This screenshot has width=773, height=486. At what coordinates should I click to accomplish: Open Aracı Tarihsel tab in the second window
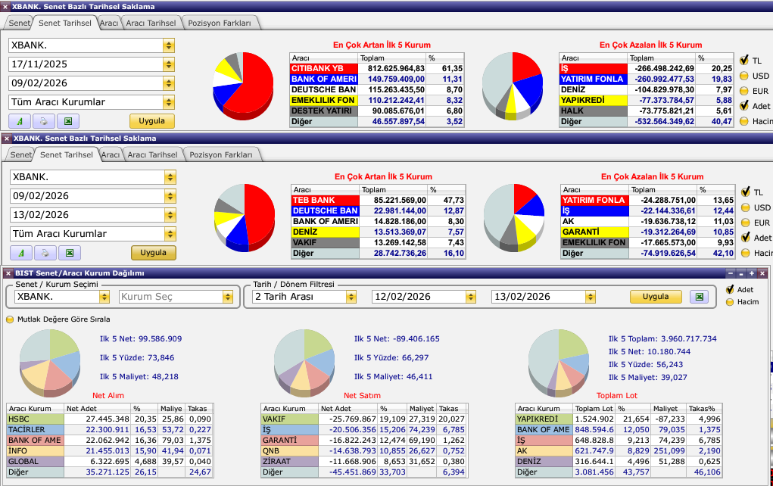(x=152, y=154)
